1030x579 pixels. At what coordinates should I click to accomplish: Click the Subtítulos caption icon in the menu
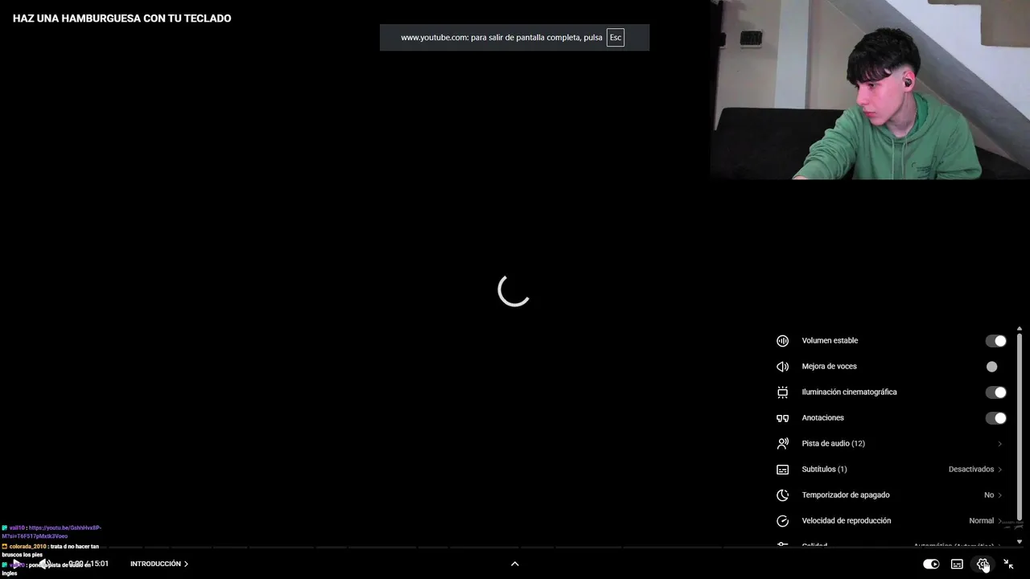(x=782, y=470)
